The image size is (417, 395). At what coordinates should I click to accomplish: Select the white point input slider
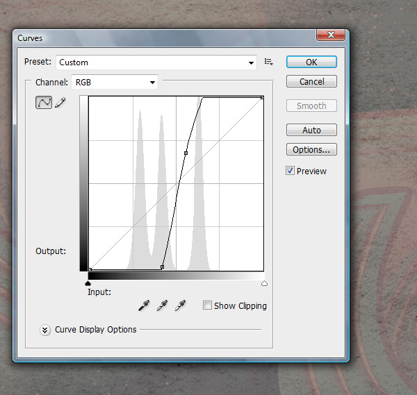[x=264, y=283]
